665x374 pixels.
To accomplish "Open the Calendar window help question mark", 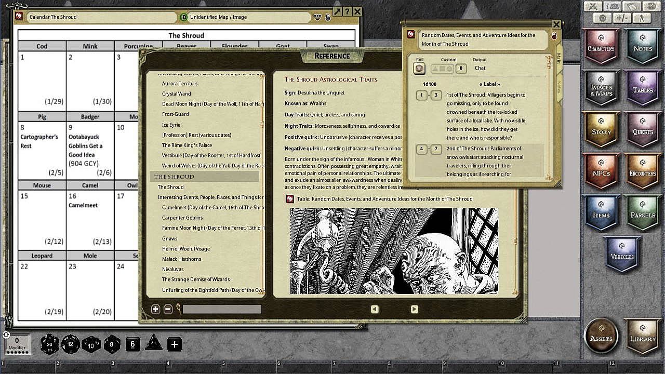I will [x=347, y=11].
